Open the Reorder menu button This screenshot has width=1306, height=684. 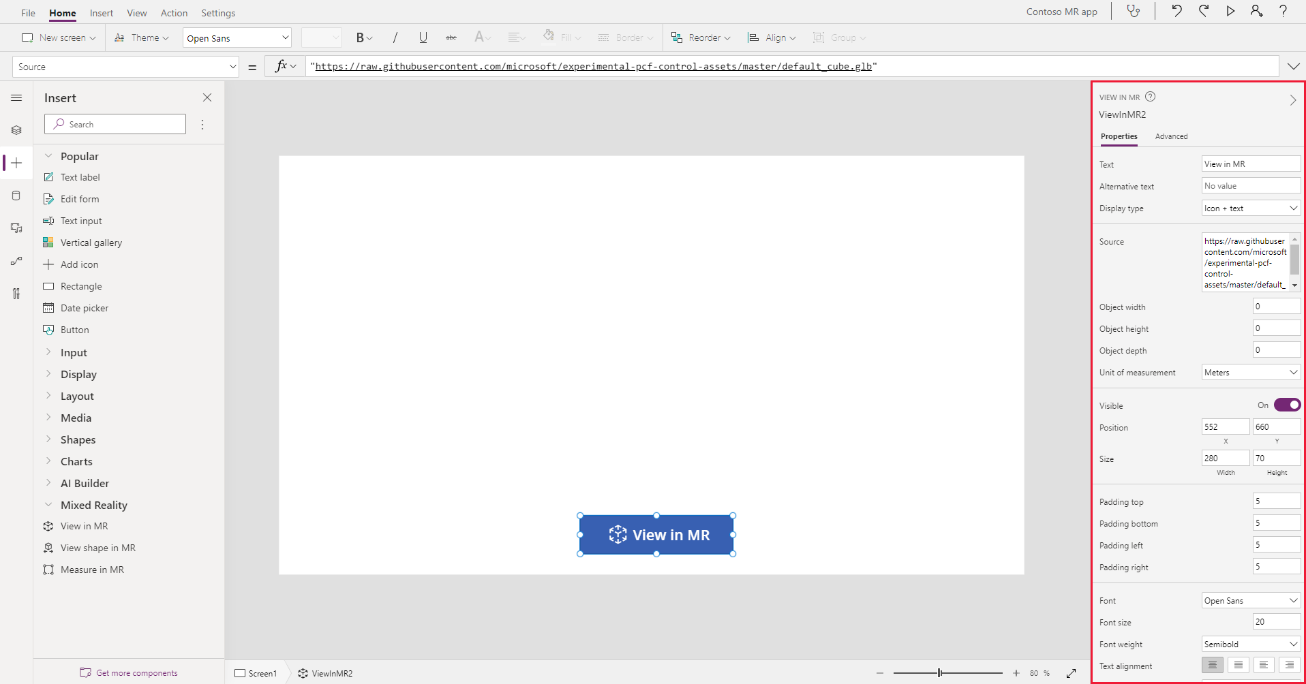pos(701,37)
